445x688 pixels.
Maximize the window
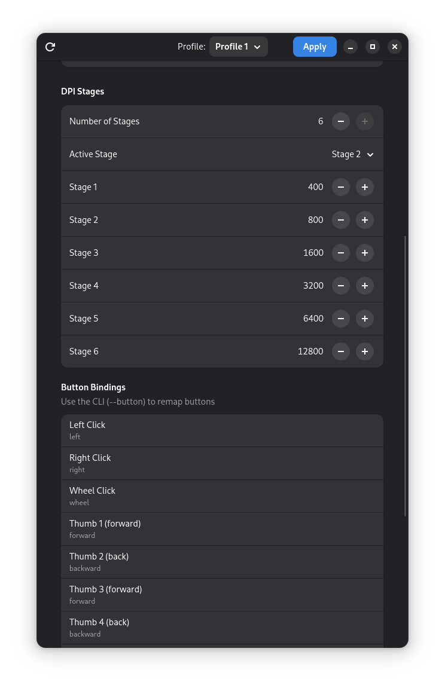[x=372, y=47]
